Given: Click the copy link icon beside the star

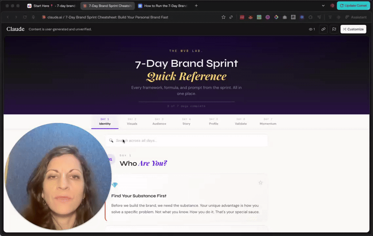Looking at the screenshot, I should point(231,17).
